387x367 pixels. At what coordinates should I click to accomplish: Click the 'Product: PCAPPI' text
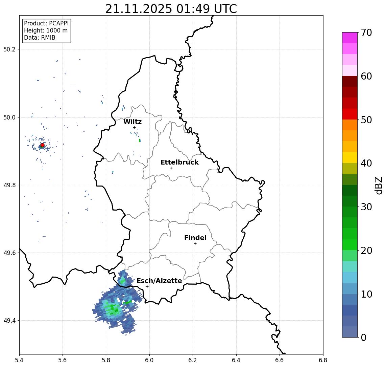46,23
